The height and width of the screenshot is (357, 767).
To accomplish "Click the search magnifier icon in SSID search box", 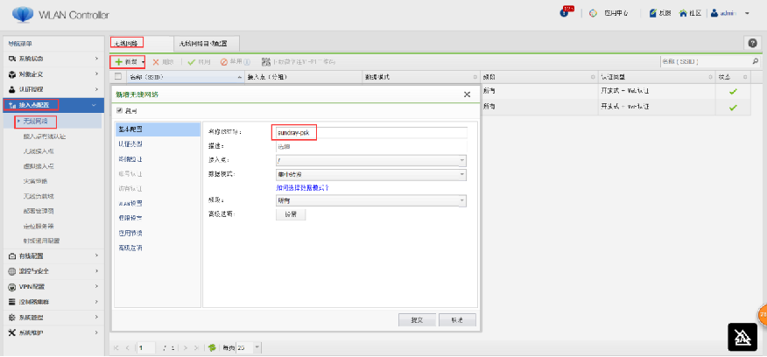I will tap(755, 62).
